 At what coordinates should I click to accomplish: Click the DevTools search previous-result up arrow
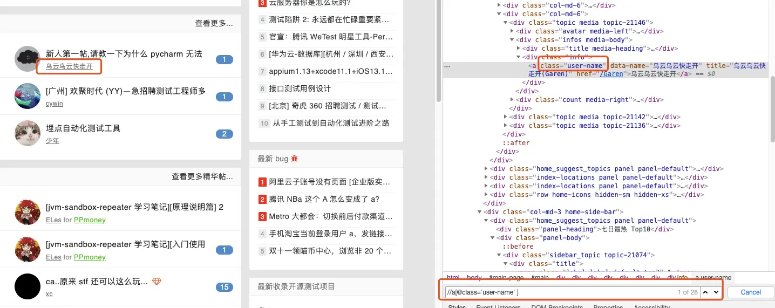(x=706, y=292)
